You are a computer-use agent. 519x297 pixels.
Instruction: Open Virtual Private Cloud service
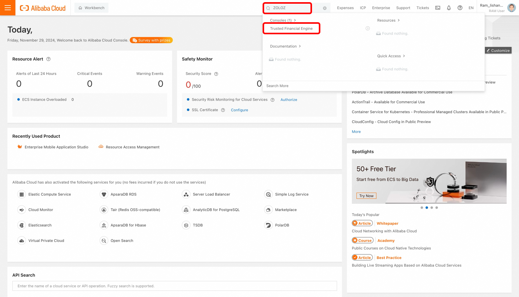tap(41, 241)
